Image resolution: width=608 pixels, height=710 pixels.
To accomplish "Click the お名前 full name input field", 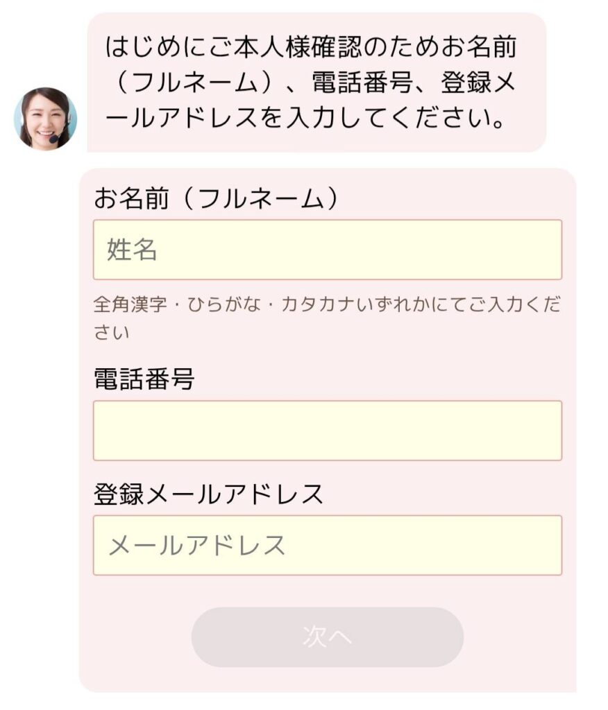I will tap(328, 250).
